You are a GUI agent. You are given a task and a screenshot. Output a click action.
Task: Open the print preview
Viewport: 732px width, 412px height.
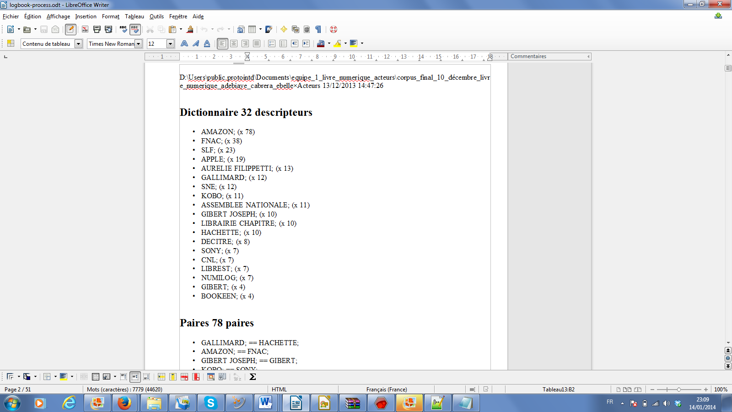tap(108, 29)
